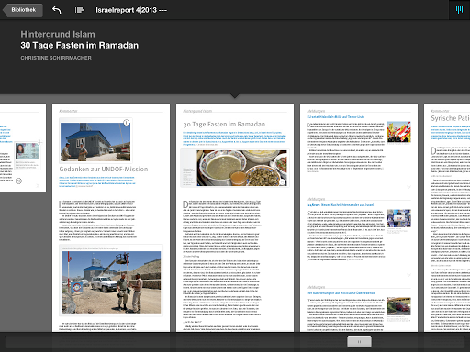The image size is (470, 352).
Task: Tap the right chevron on the leftmost page
Action: [38, 185]
